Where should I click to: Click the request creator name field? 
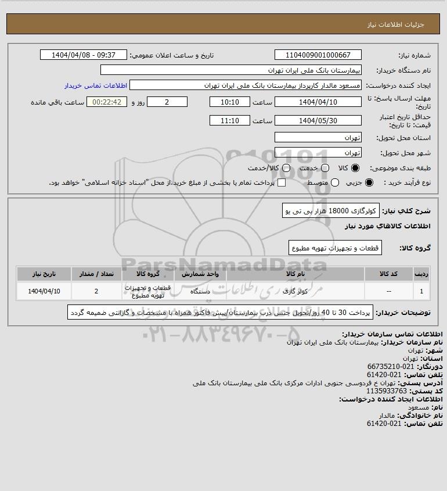(x=245, y=85)
